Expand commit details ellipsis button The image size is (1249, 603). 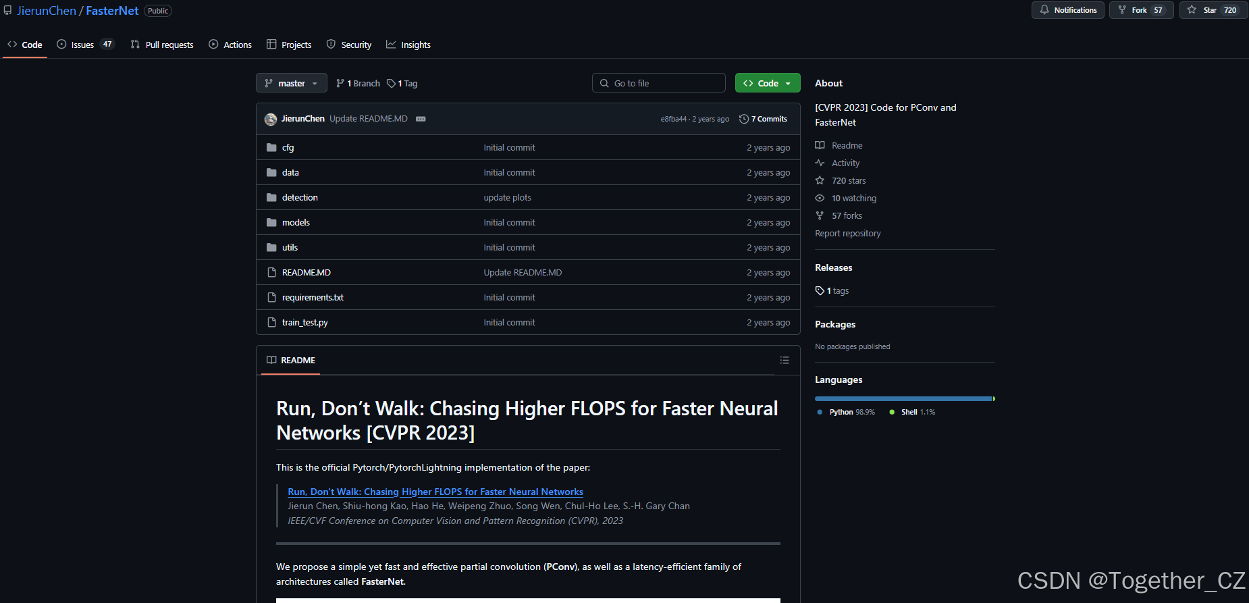(421, 119)
